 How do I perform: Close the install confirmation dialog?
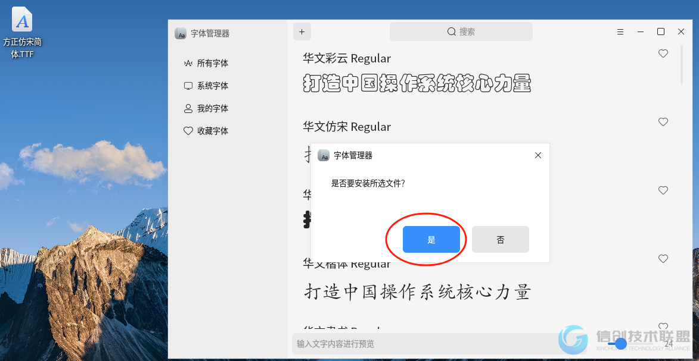(x=538, y=155)
